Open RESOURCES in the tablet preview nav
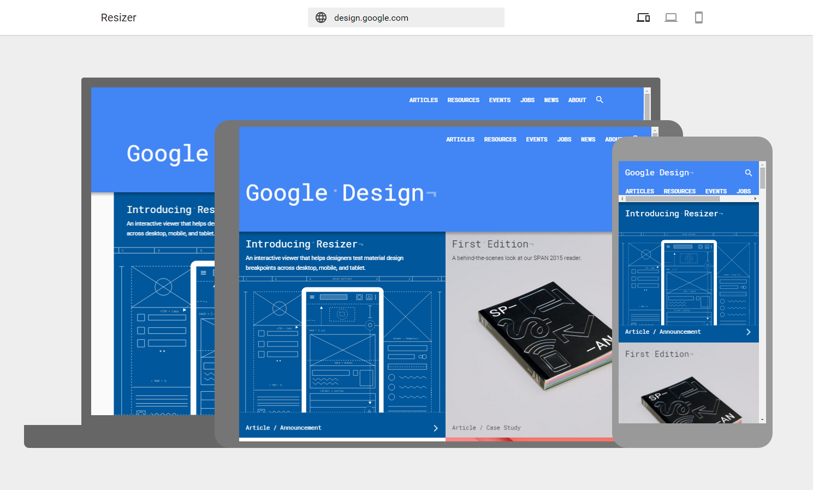The image size is (813, 490). tap(500, 139)
